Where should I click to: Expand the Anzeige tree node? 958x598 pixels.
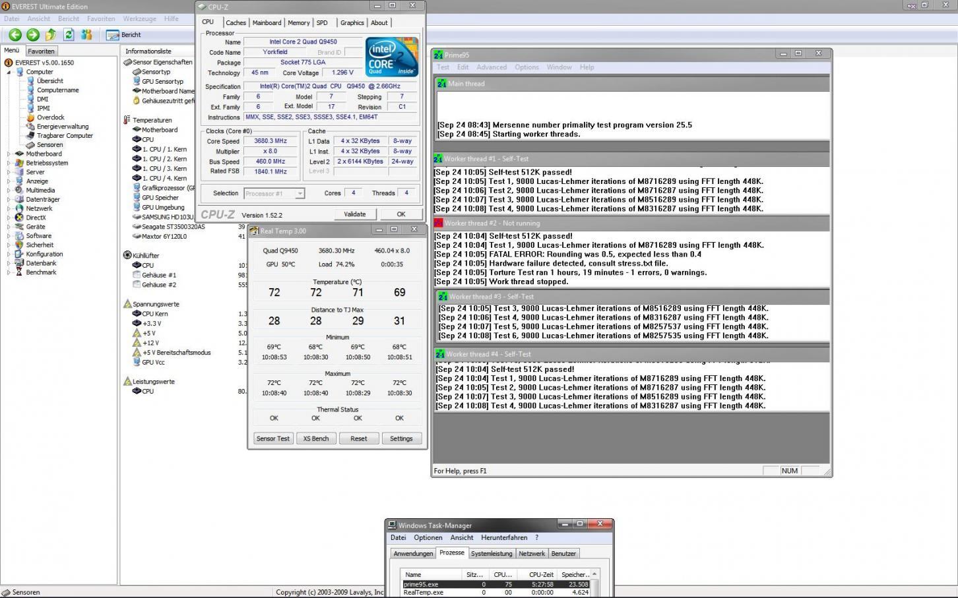pos(9,181)
